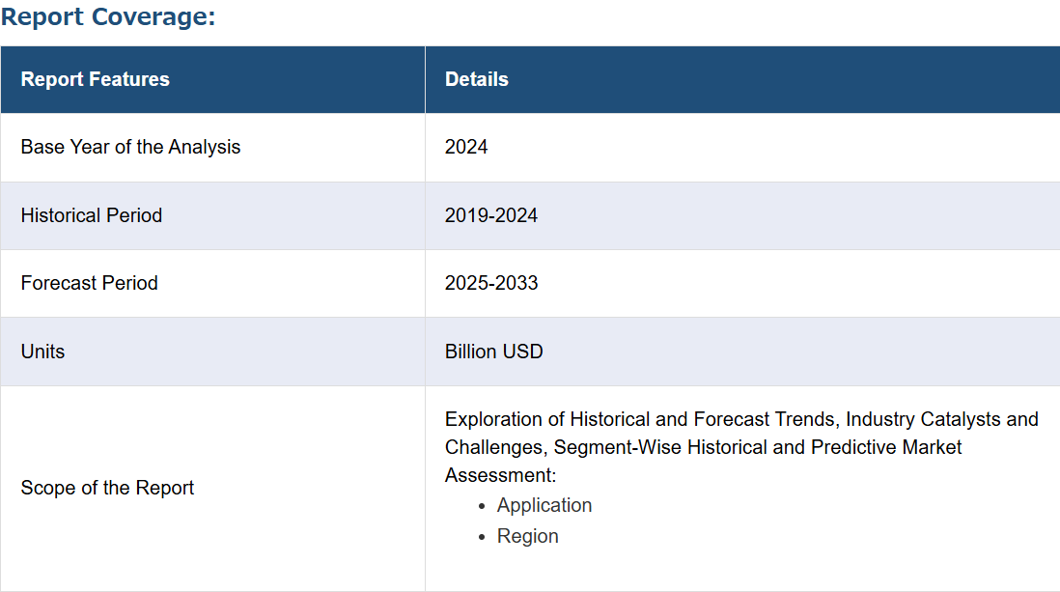Click Industry Catalysts and text in scope
Screen dimensions: 1060x592
click(941, 419)
